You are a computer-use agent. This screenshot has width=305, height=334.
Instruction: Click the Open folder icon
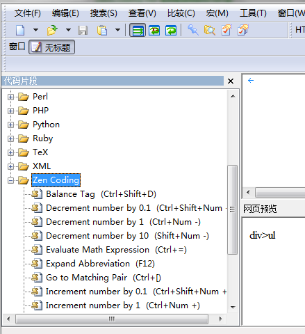click(x=52, y=30)
